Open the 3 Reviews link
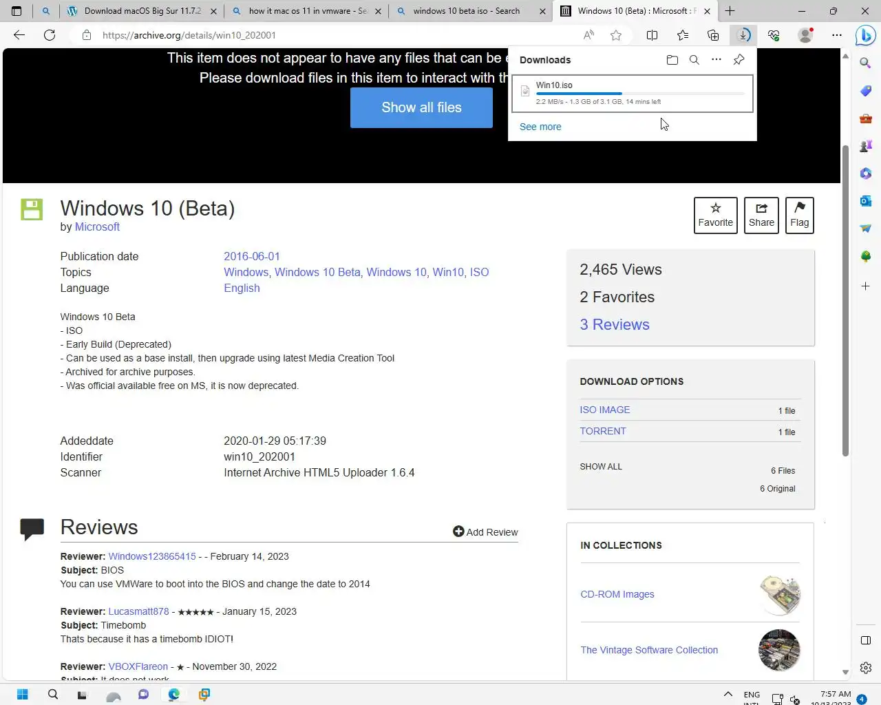The image size is (881, 705). [x=615, y=324]
